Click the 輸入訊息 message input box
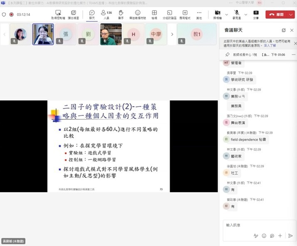 pyautogui.click(x=256, y=225)
